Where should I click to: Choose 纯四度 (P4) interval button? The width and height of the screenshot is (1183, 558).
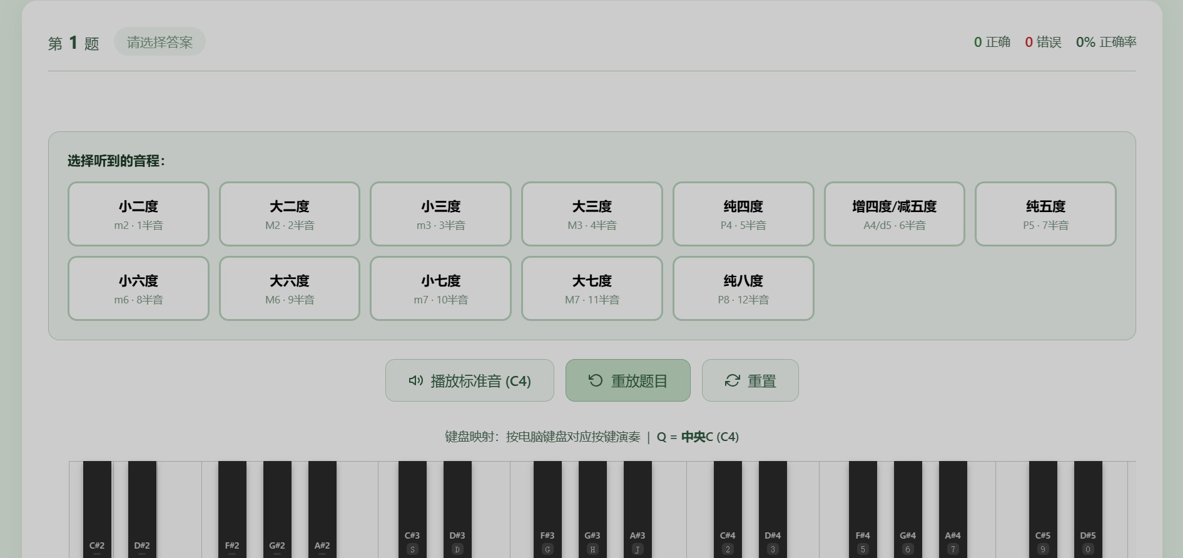(743, 214)
